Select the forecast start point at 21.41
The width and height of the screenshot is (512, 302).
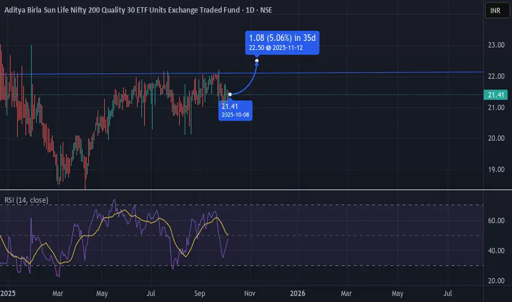[230, 94]
